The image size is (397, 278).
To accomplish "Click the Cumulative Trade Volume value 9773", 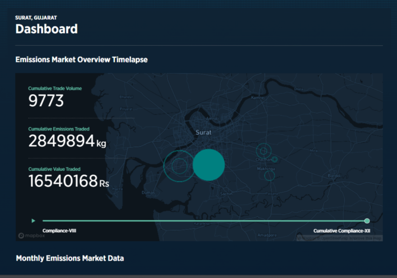I will point(46,101).
